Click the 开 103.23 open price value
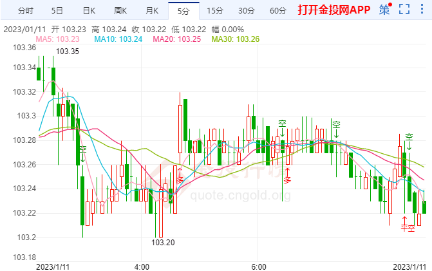This screenshot has height=271, width=432. (69, 29)
